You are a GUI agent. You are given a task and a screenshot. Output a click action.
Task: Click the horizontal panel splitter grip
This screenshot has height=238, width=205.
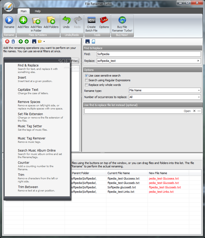point(102,153)
